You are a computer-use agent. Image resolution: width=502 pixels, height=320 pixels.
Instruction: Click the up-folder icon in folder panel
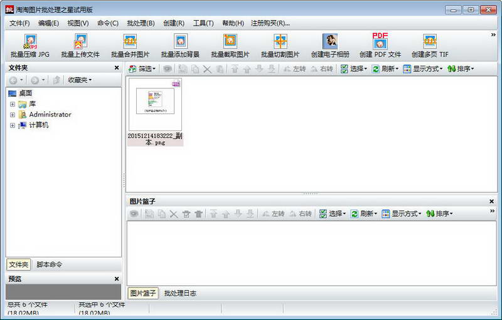tap(56, 80)
